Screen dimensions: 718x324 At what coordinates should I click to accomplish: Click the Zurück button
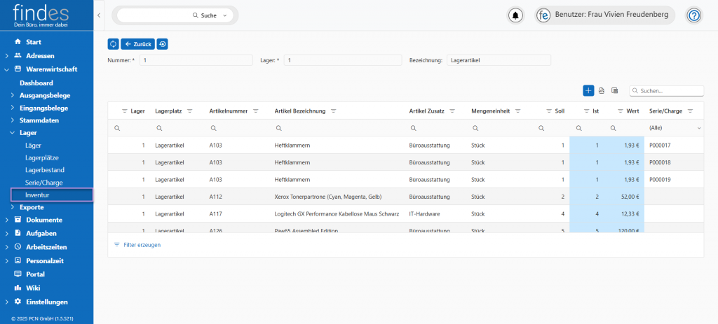137,44
